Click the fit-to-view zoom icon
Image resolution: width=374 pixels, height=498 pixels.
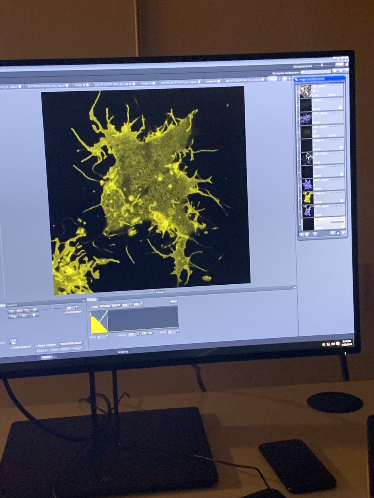point(11,311)
